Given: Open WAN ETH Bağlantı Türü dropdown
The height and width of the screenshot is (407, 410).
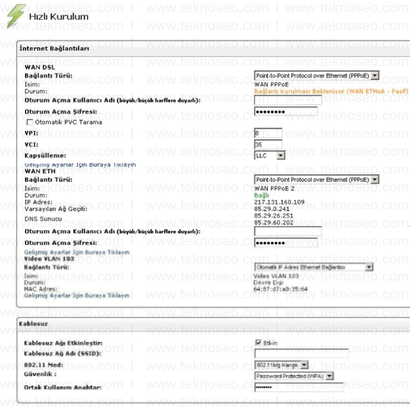Looking at the screenshot, I should coord(316,179).
